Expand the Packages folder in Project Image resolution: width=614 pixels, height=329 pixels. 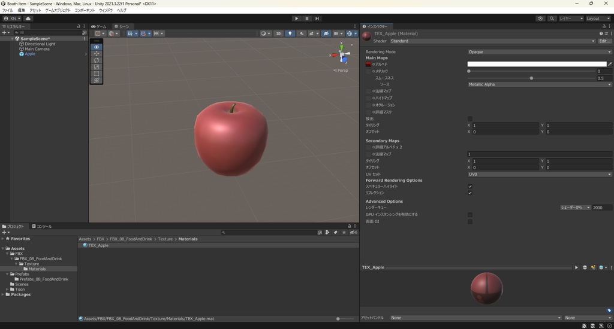point(3,295)
